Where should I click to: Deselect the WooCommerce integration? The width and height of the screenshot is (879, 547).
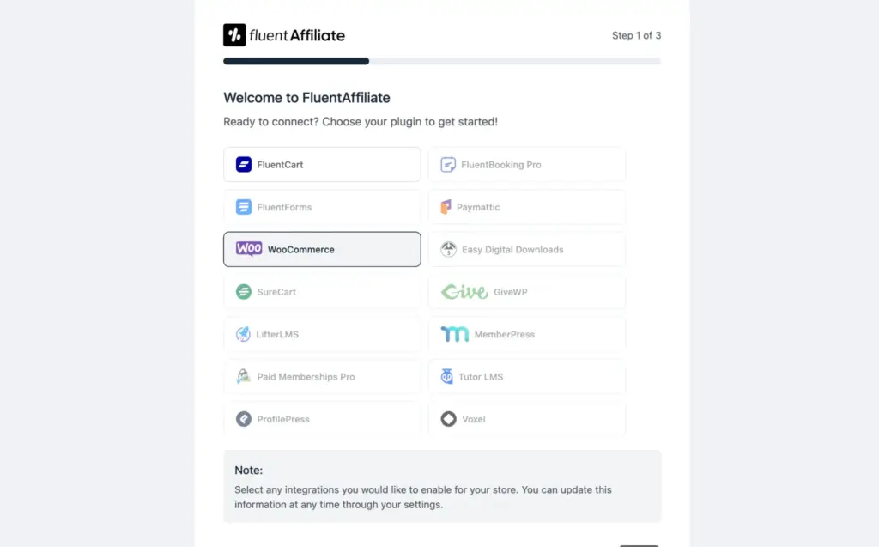point(322,249)
